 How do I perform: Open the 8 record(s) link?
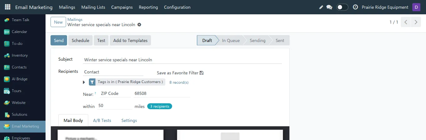[179, 82]
